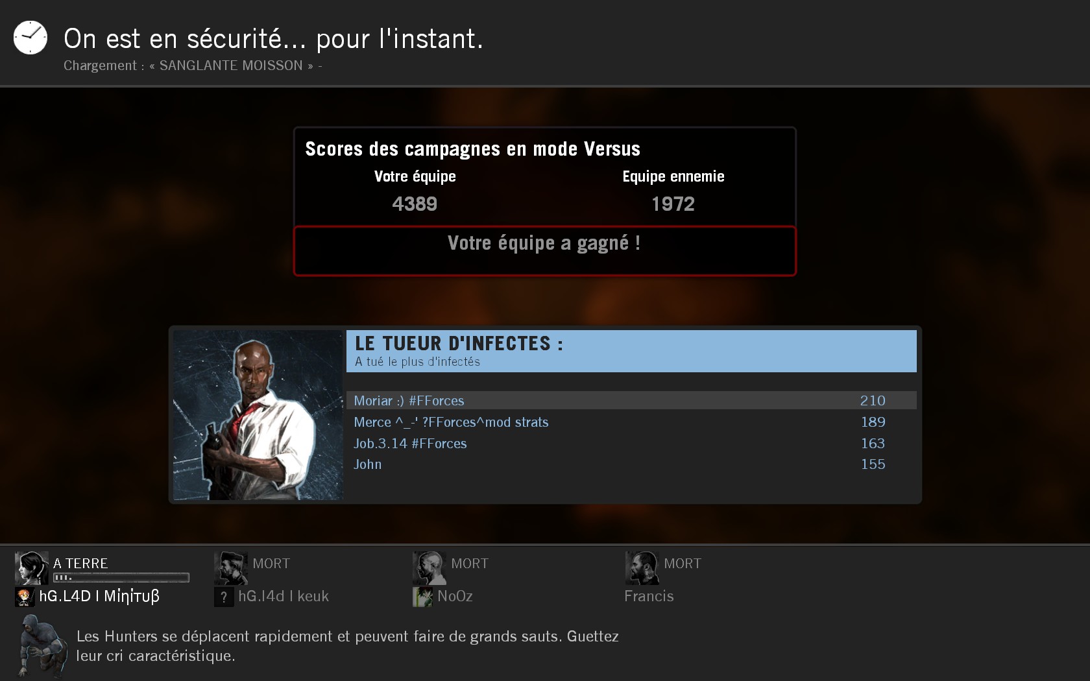The image size is (1090, 681).
Task: Click the Votre équipe score 4389
Action: [x=415, y=204]
